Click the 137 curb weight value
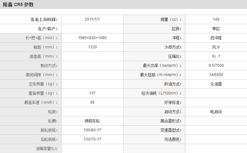The image size is (247, 153). (92, 93)
